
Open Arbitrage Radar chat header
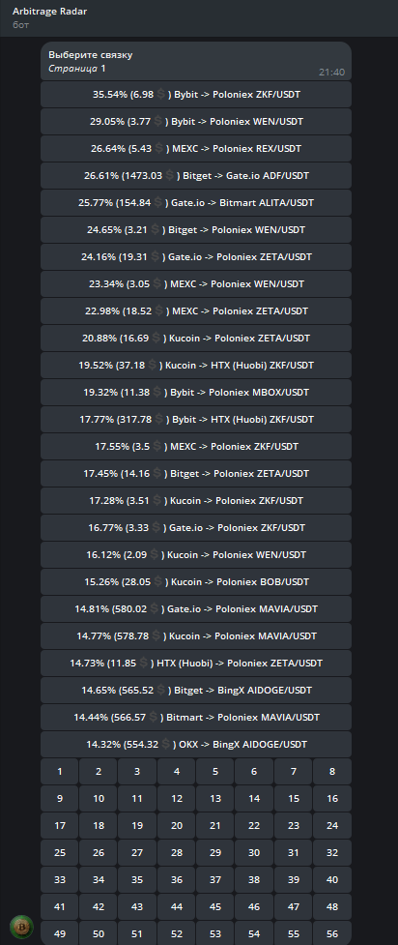[199, 17]
